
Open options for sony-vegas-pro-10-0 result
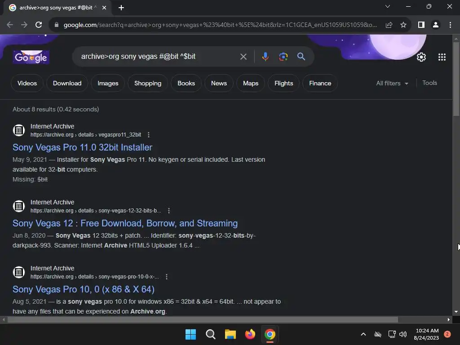pyautogui.click(x=167, y=277)
